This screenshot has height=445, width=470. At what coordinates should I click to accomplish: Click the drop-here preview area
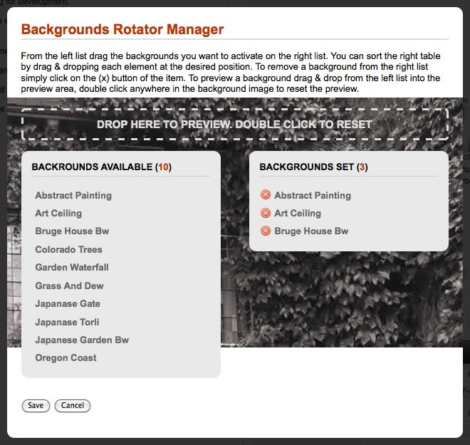point(234,124)
